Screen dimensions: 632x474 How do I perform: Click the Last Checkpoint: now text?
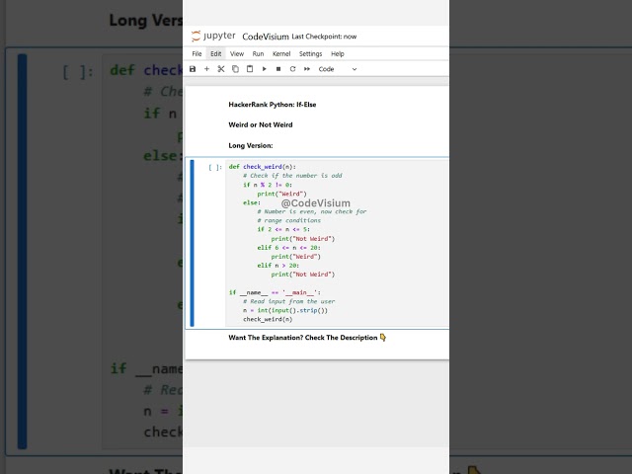(324, 37)
